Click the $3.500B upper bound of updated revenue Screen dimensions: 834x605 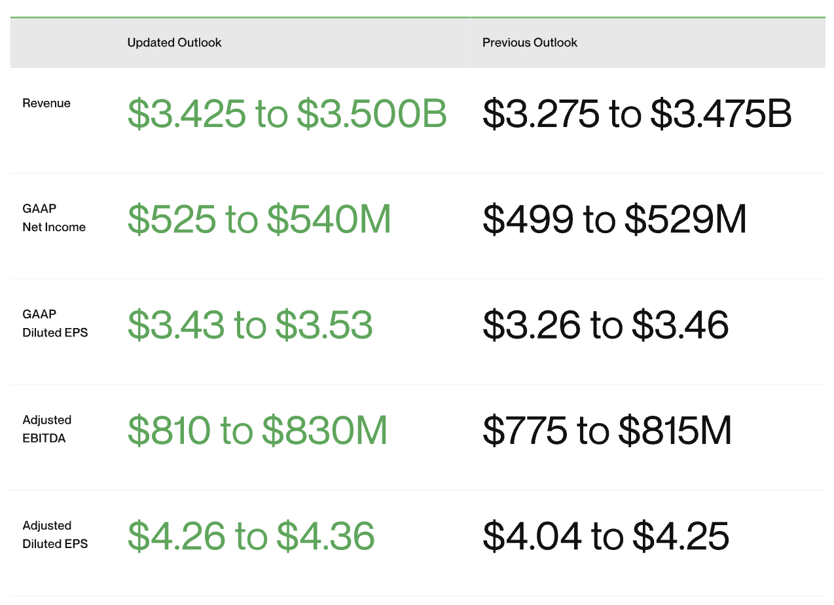point(372,113)
